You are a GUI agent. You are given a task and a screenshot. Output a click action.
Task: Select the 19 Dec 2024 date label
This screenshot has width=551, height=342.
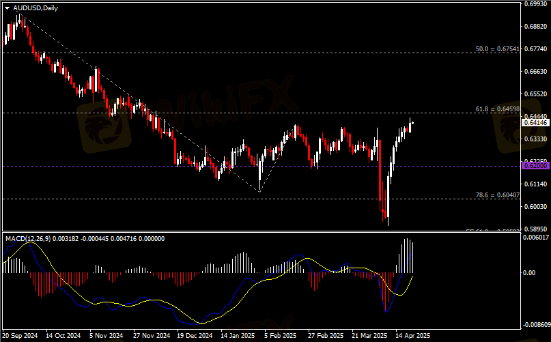(195, 336)
